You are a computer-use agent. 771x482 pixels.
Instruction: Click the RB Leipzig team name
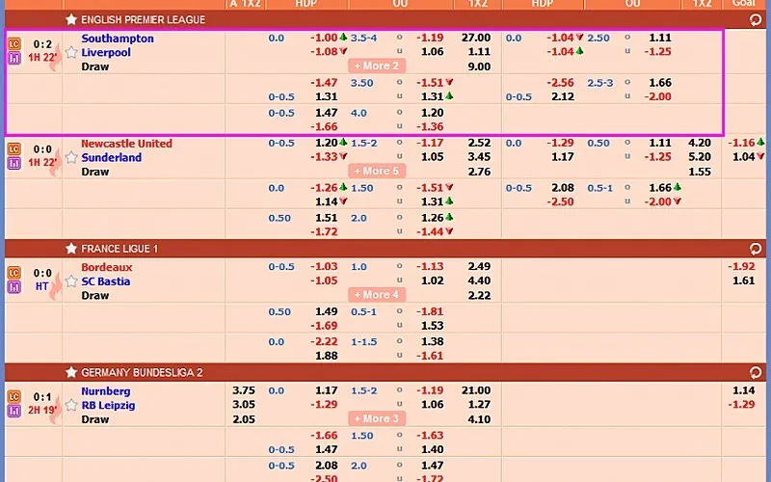(108, 405)
